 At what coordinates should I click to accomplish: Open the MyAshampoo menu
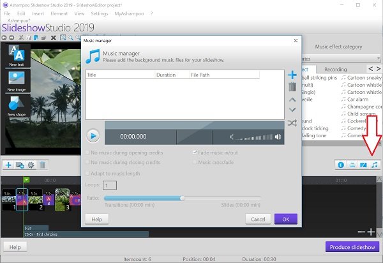coord(129,13)
